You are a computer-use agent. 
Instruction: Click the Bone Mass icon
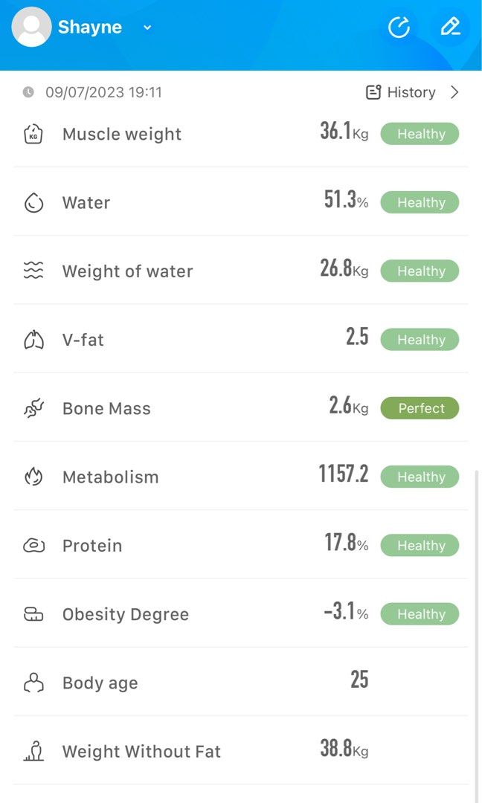click(33, 407)
